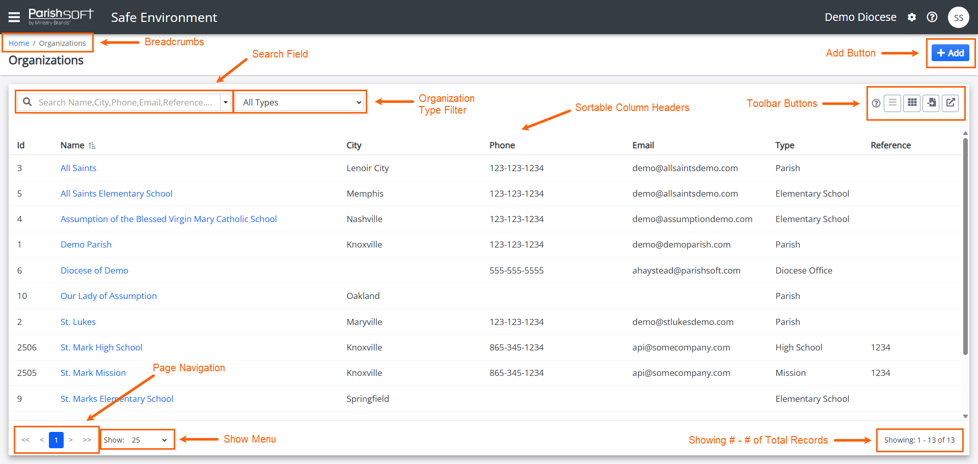Focus the Search Name, City, Phone field

pos(125,102)
